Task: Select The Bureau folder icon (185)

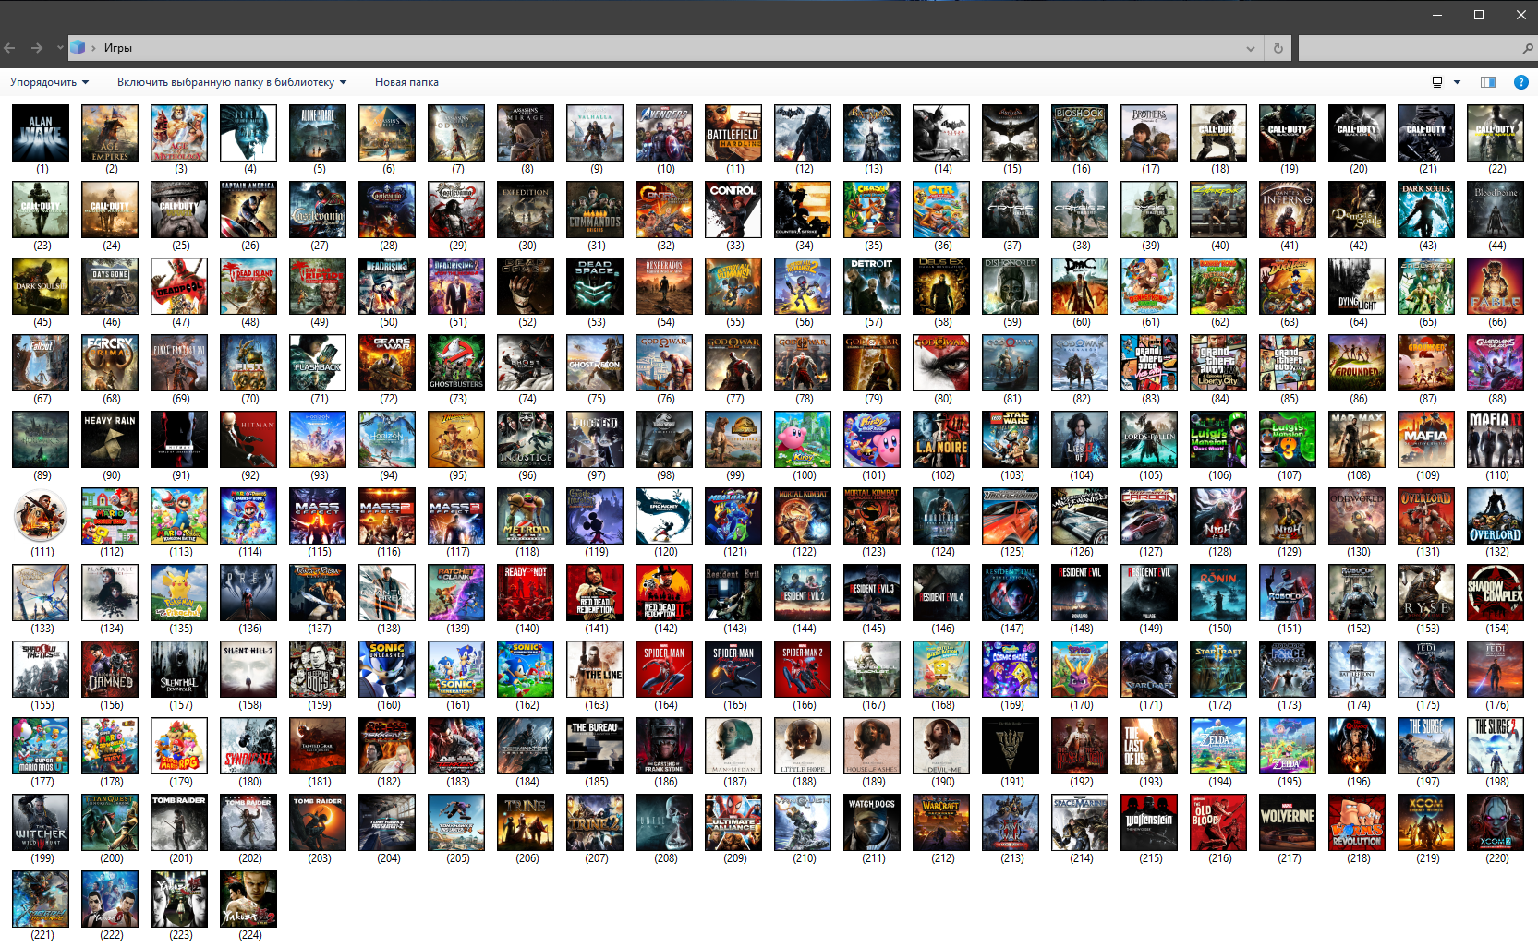Action: [x=595, y=746]
